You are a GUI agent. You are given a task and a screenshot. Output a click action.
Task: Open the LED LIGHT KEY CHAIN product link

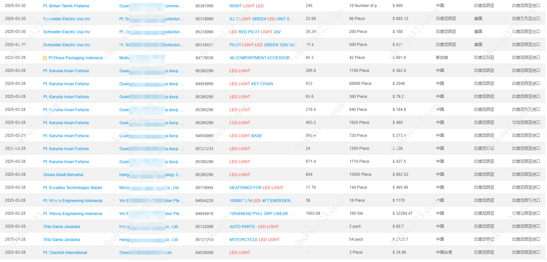click(x=251, y=84)
